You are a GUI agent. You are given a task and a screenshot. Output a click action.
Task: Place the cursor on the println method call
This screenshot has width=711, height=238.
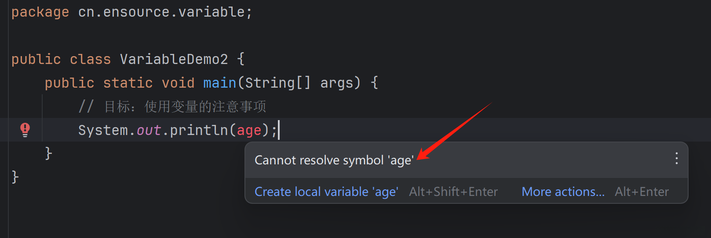click(x=199, y=130)
